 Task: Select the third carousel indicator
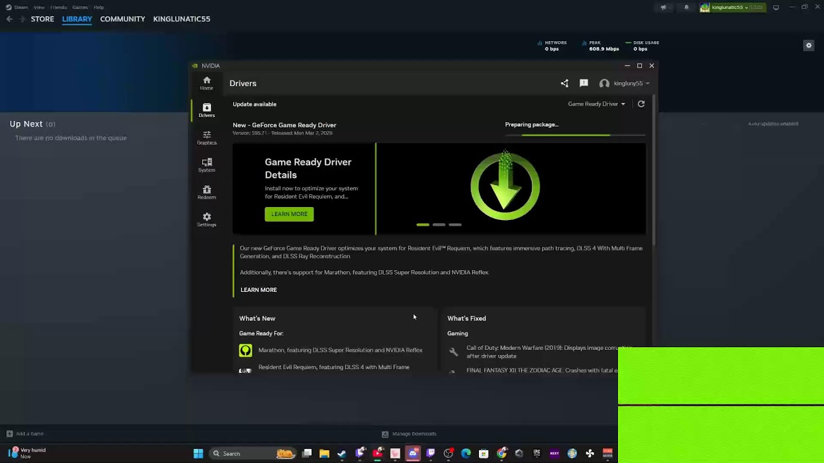click(455, 224)
